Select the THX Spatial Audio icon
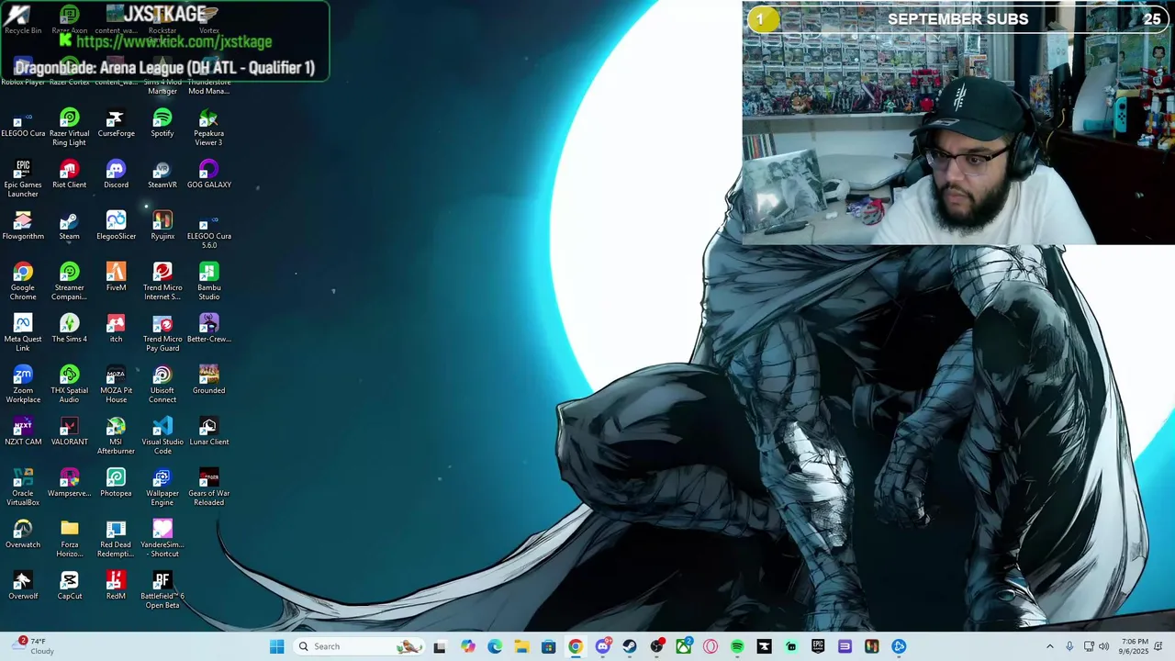The image size is (1175, 661). pos(69,385)
